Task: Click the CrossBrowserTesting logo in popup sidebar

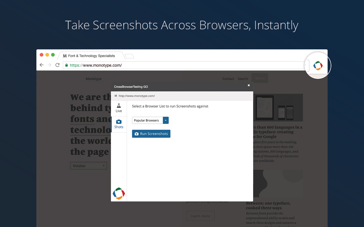Action: (119, 194)
